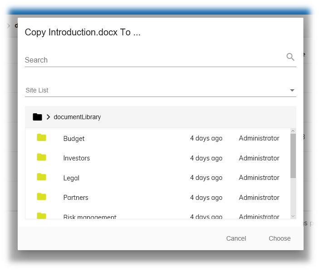Screen dimensions: 319x271
Task: Select the Risk management folder row
Action: point(158,216)
